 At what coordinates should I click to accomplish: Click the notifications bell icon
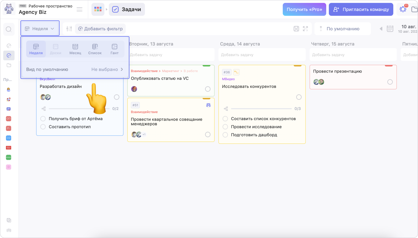(x=403, y=9)
